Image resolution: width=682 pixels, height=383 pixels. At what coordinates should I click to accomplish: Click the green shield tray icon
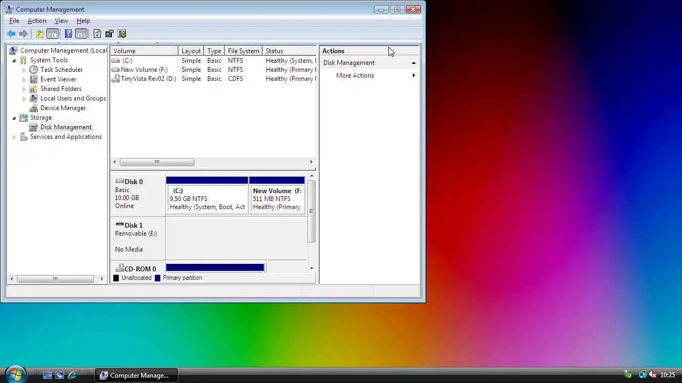629,375
